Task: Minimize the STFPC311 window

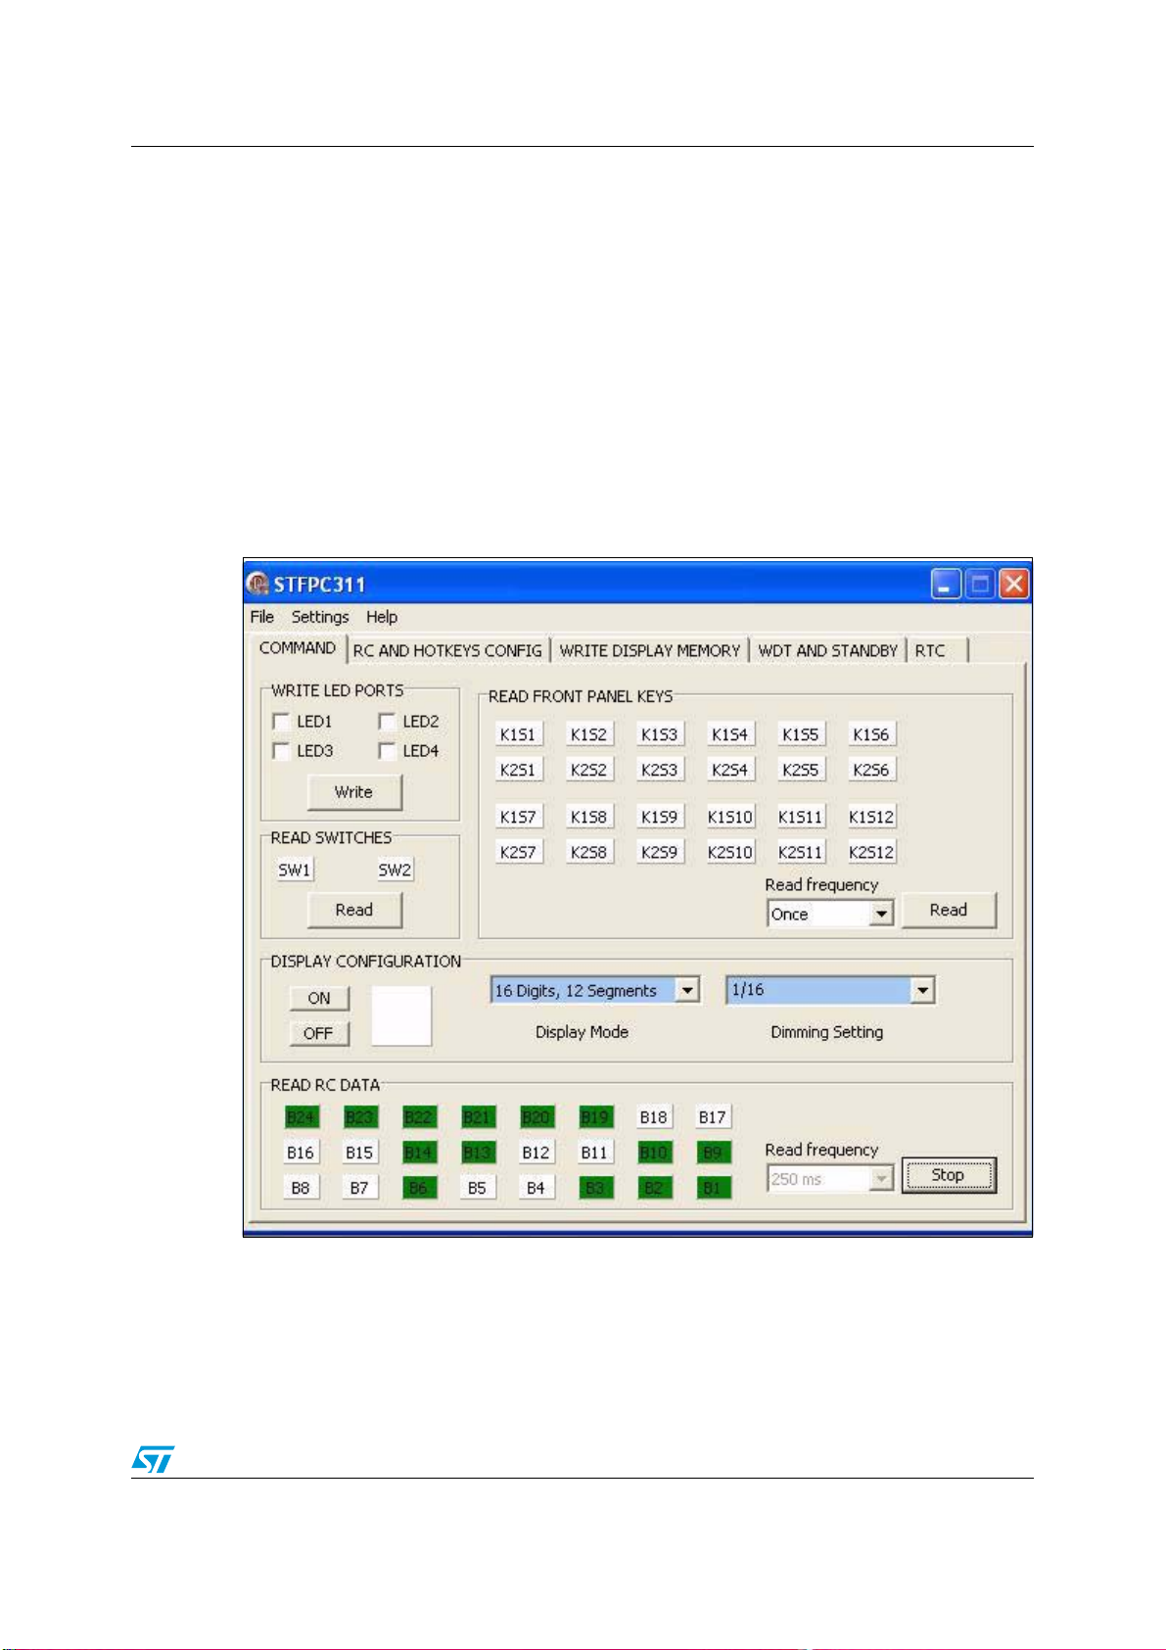Action: (x=945, y=586)
